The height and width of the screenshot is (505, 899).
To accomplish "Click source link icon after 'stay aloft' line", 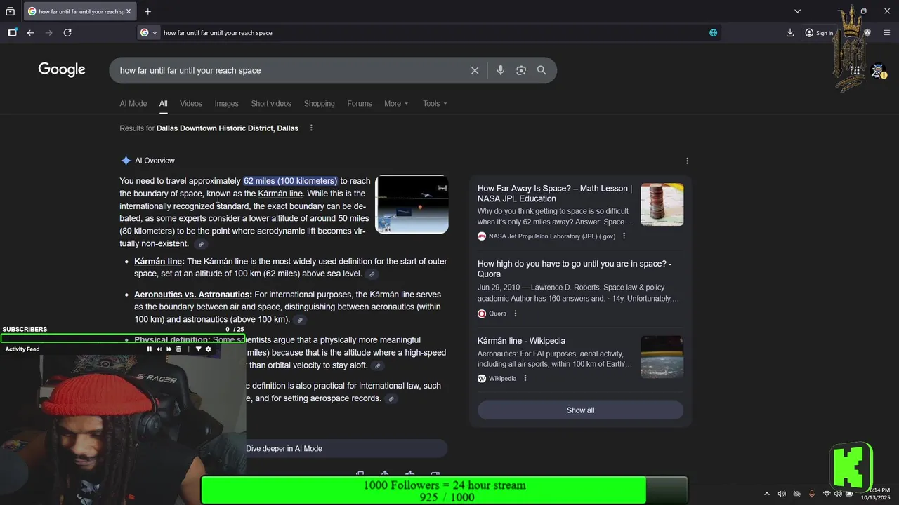I will pos(378,365).
